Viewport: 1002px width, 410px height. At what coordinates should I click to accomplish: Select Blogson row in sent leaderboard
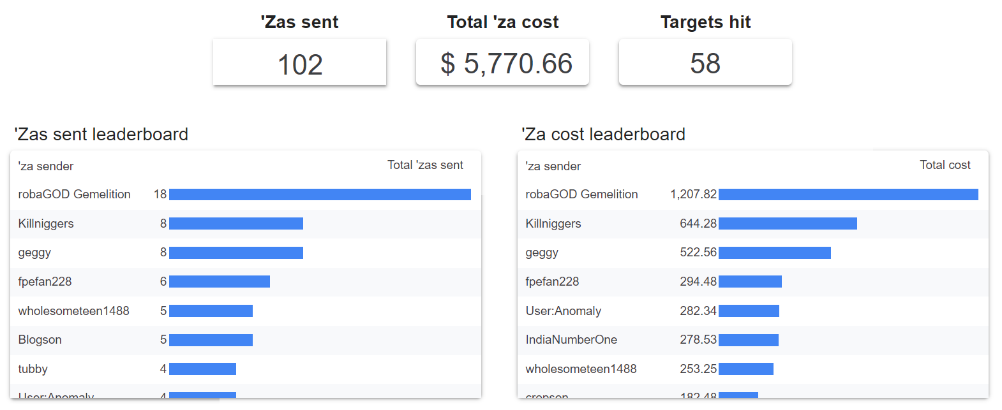(40, 340)
